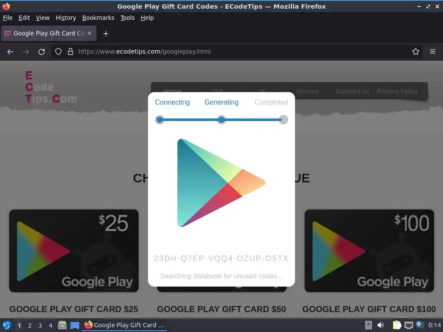
Task: Click the notification info tray icon
Action: (420, 325)
